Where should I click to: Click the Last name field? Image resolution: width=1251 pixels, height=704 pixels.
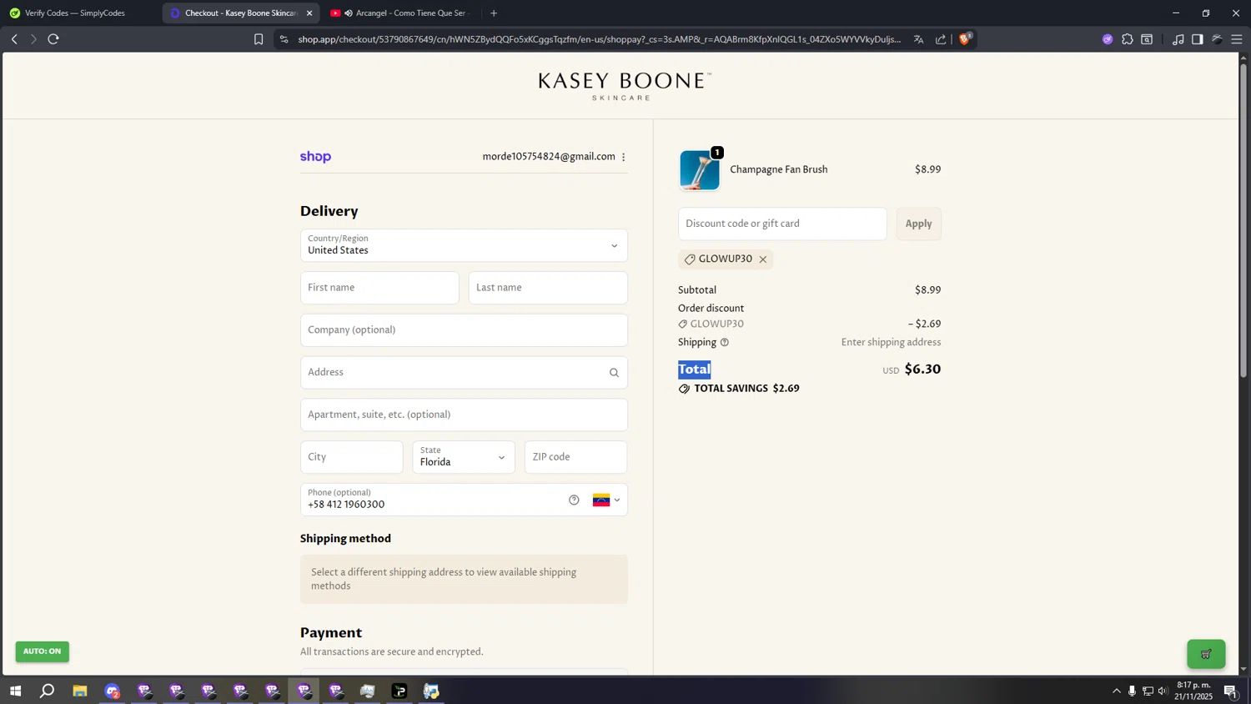tap(548, 288)
